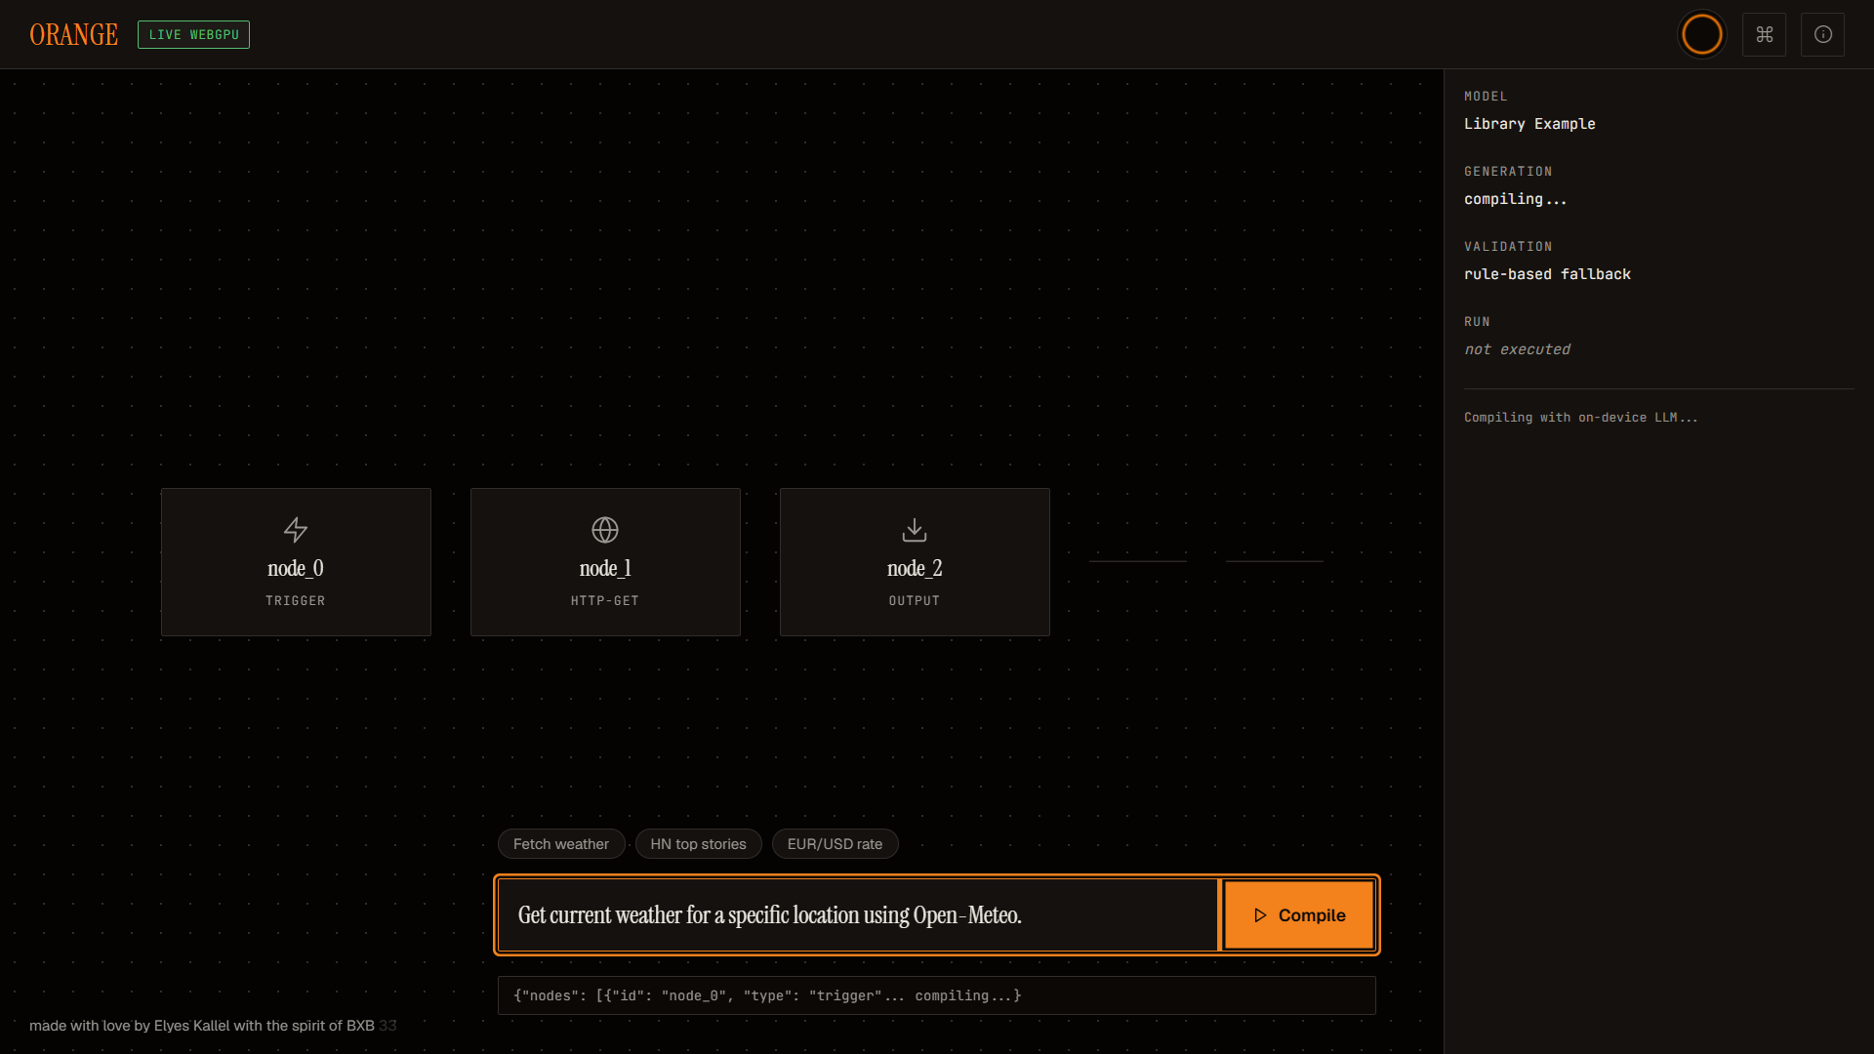
Task: Choose the Fetch weather example chip
Action: 561,844
